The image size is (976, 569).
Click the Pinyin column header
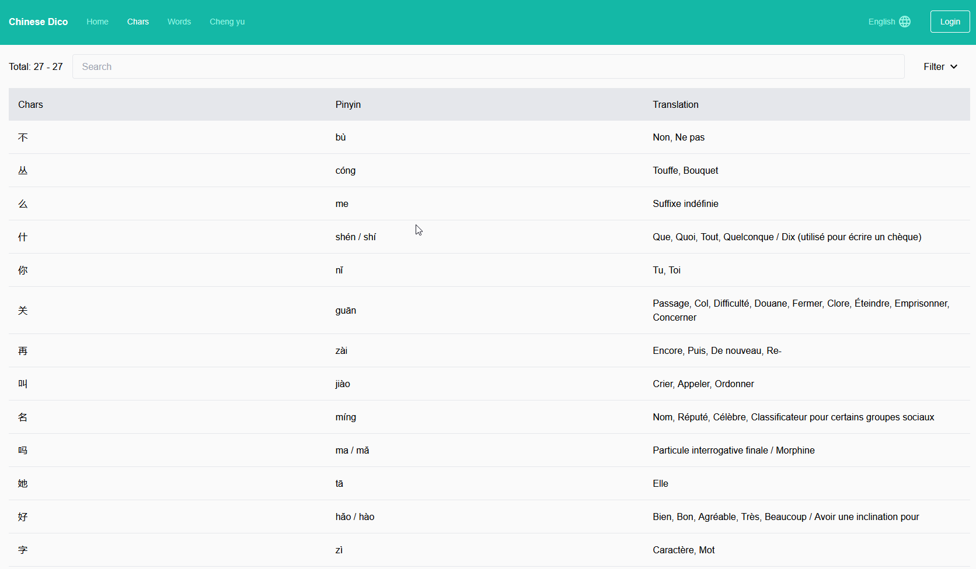348,104
